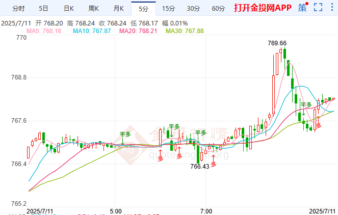Image resolution: width=338 pixels, height=215 pixels.
Task: Click the 766.43 low price label
Action: pos(200,167)
